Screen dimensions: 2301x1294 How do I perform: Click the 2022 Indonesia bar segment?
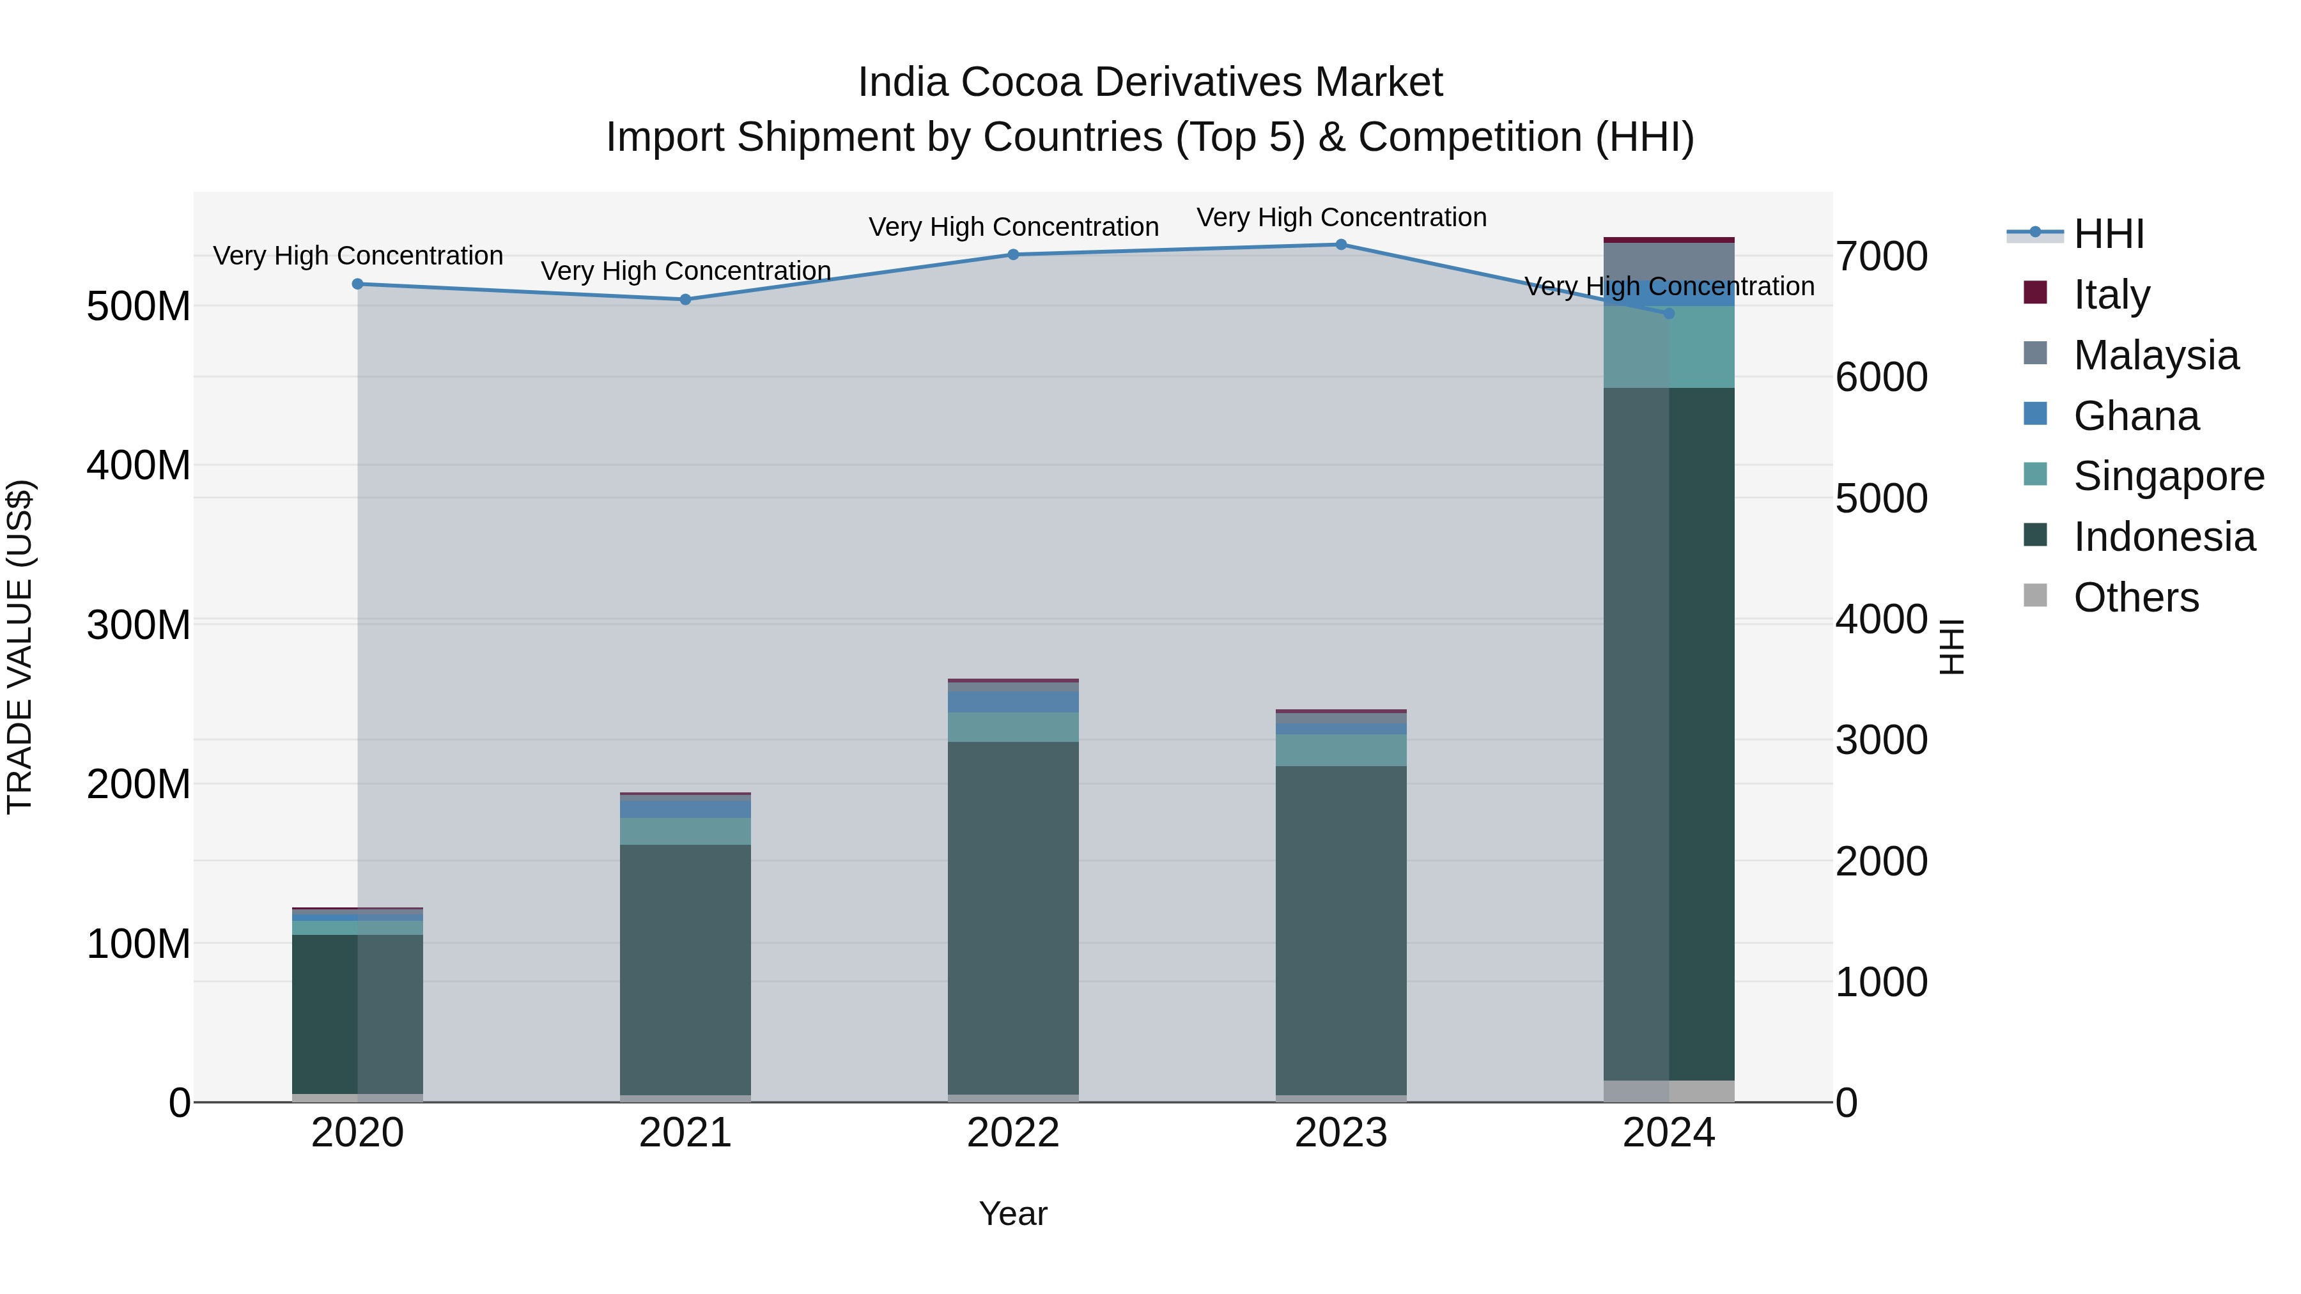coord(1013,918)
